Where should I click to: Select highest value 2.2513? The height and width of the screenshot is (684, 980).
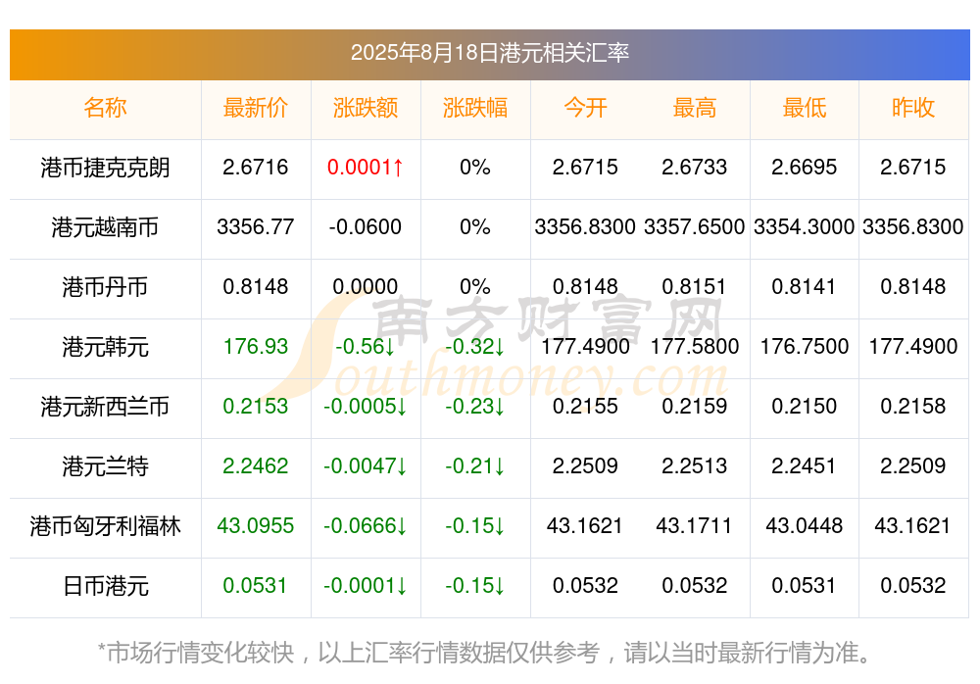tap(695, 465)
